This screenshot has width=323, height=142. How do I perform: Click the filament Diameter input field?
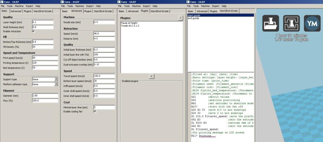coord(45,96)
